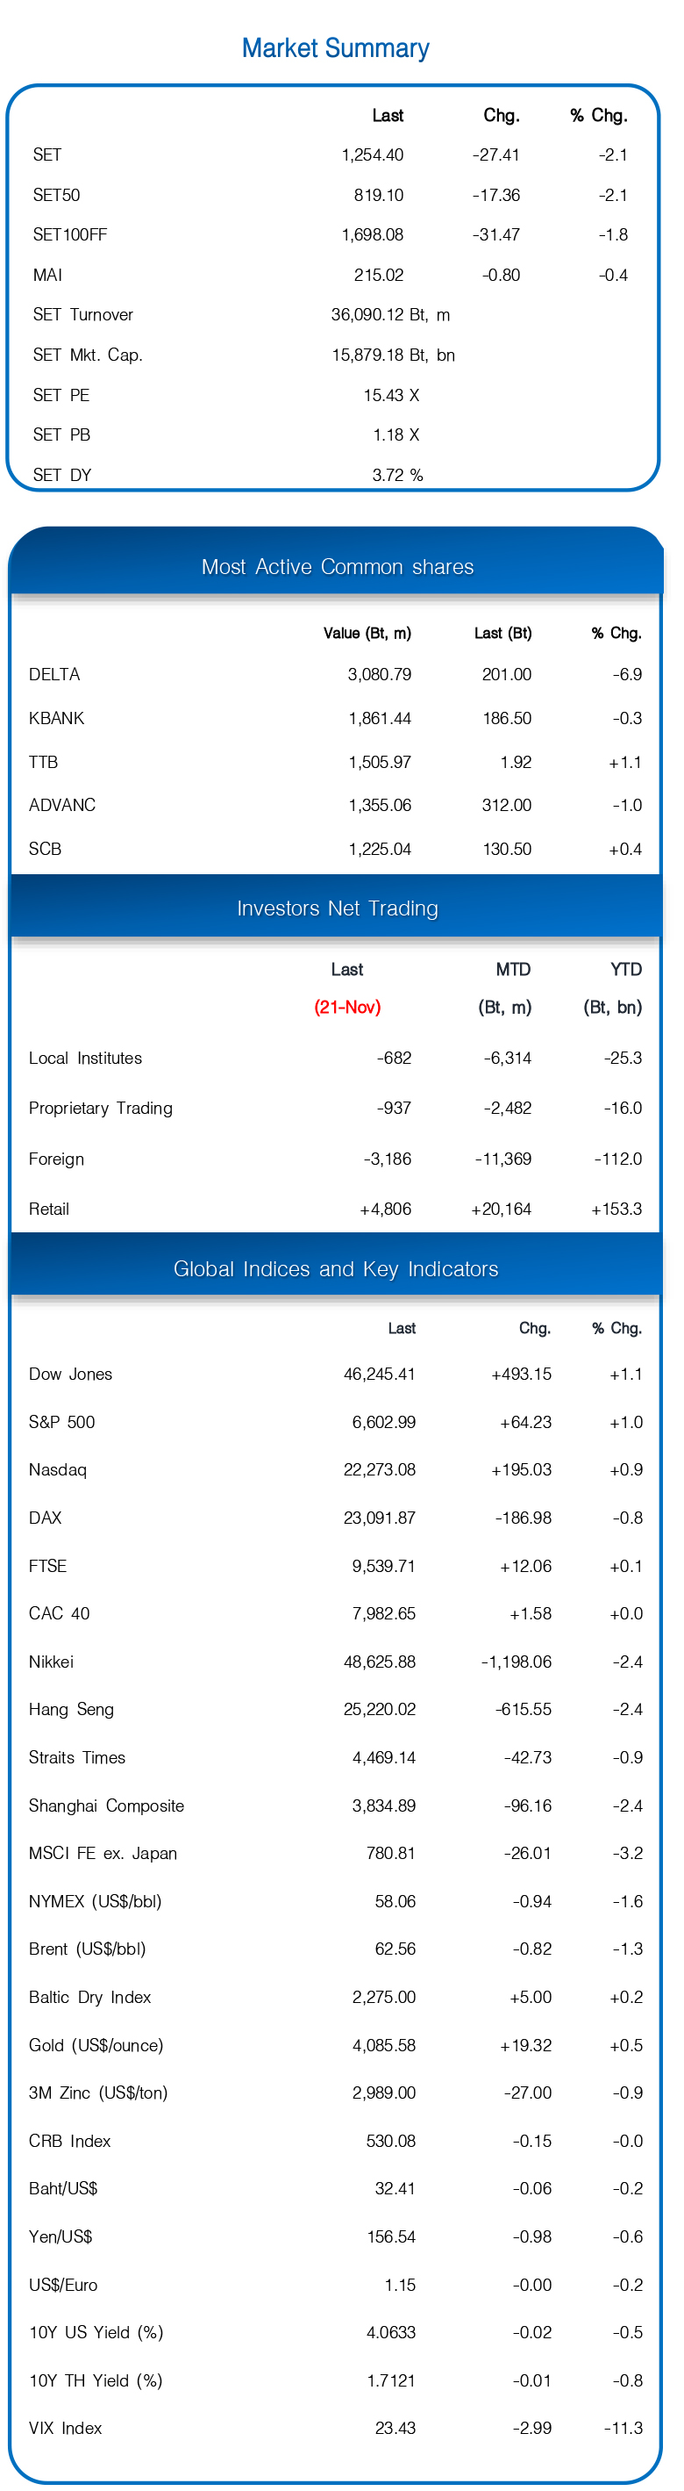Image resolution: width=684 pixels, height=2491 pixels.
Task: Click the Hang Seng index name
Action: (70, 1709)
